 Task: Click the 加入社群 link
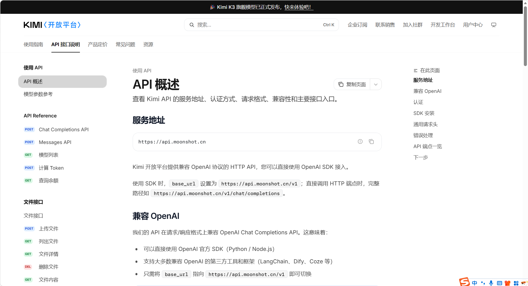[413, 25]
